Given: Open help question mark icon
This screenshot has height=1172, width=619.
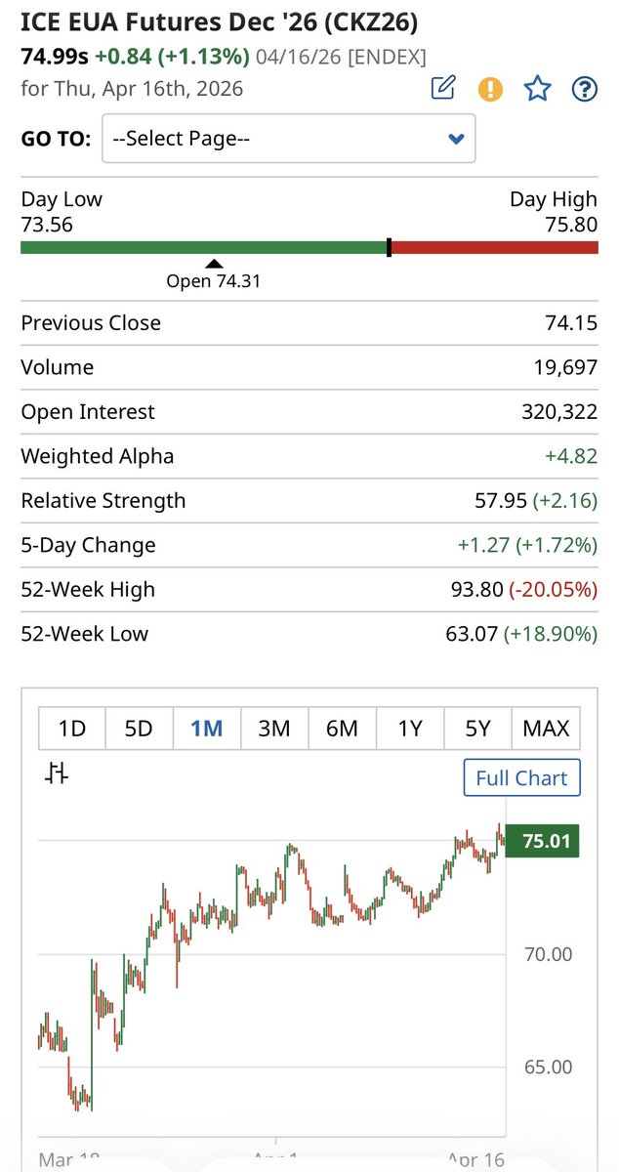Looking at the screenshot, I should [584, 90].
